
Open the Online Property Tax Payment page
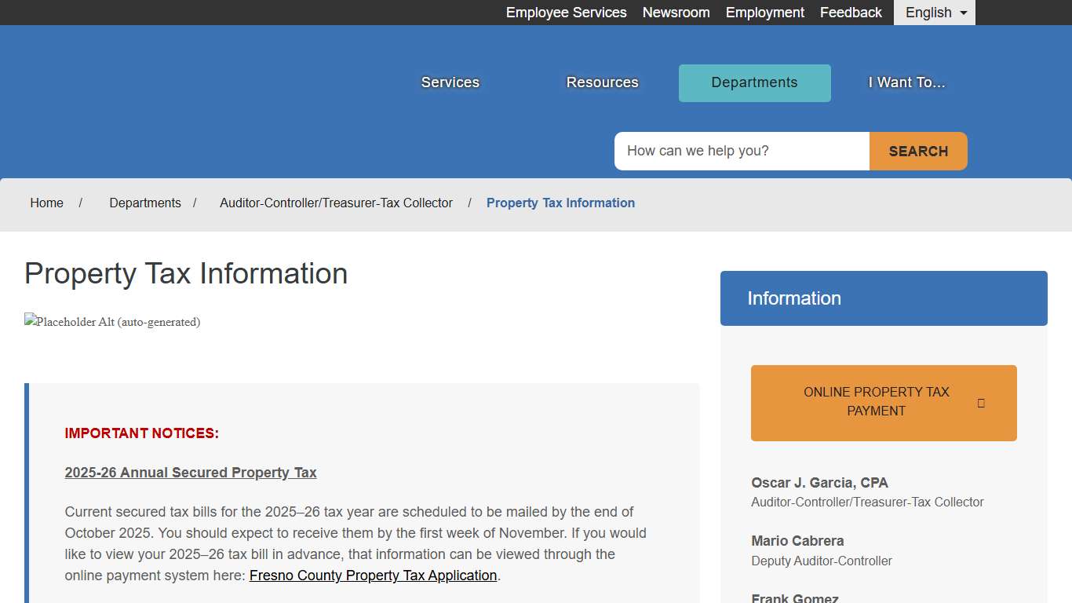point(876,401)
